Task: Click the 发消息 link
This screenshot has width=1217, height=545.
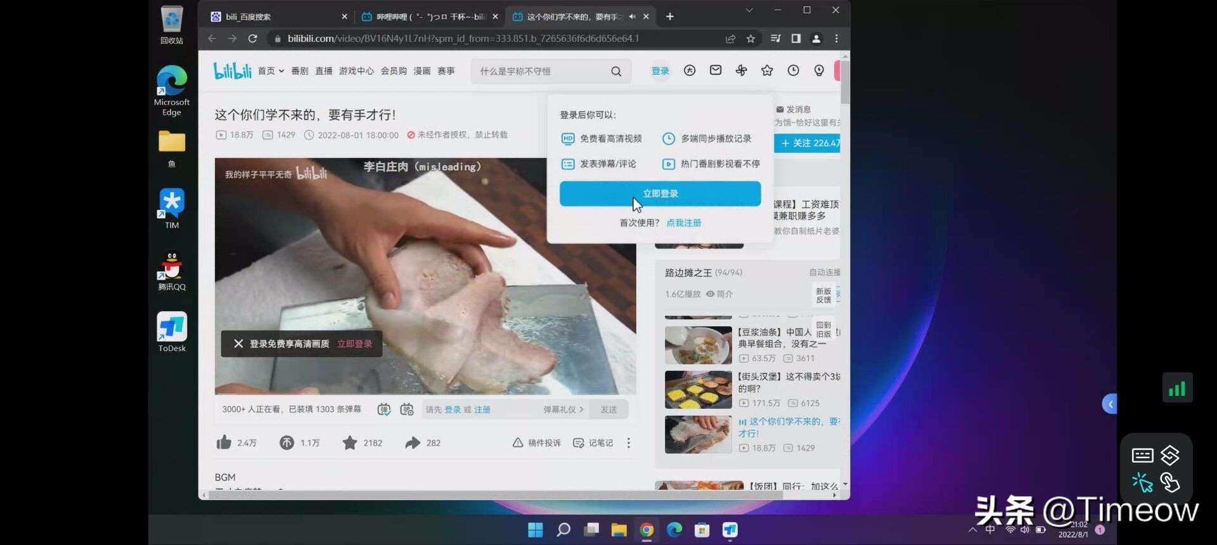Action: [794, 110]
